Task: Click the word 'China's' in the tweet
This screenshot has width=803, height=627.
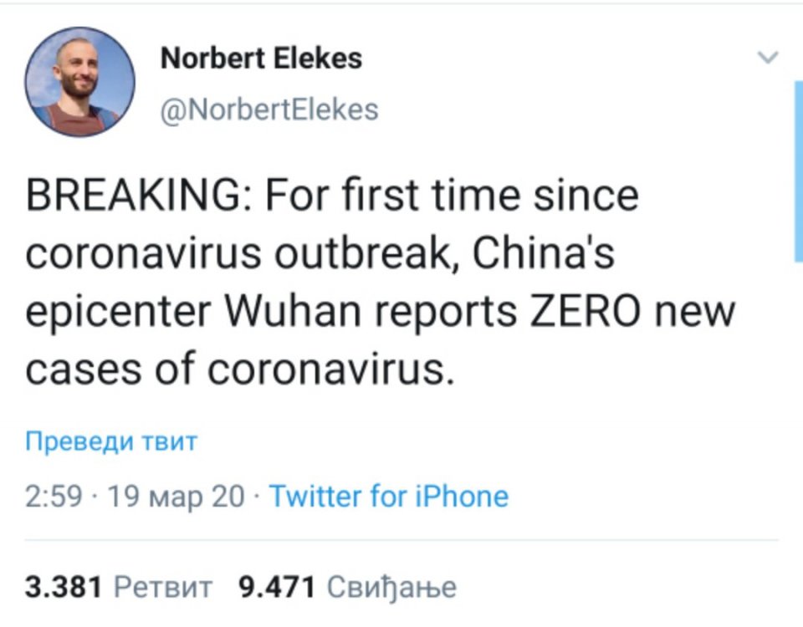Action: tap(544, 254)
